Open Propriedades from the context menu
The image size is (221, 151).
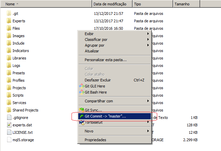tap(115, 140)
